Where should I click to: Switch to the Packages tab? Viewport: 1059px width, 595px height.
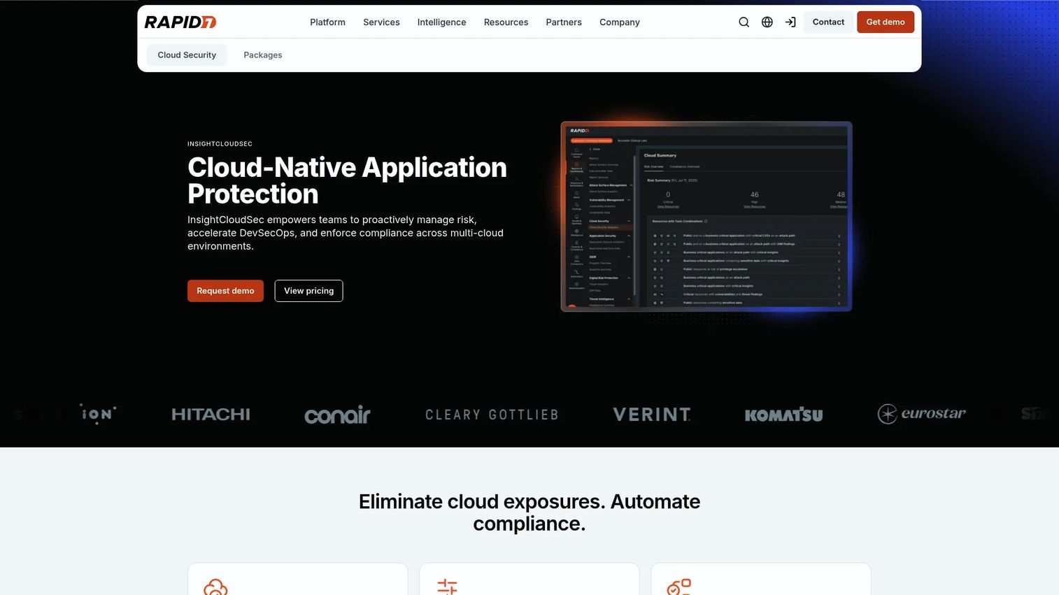tap(263, 55)
